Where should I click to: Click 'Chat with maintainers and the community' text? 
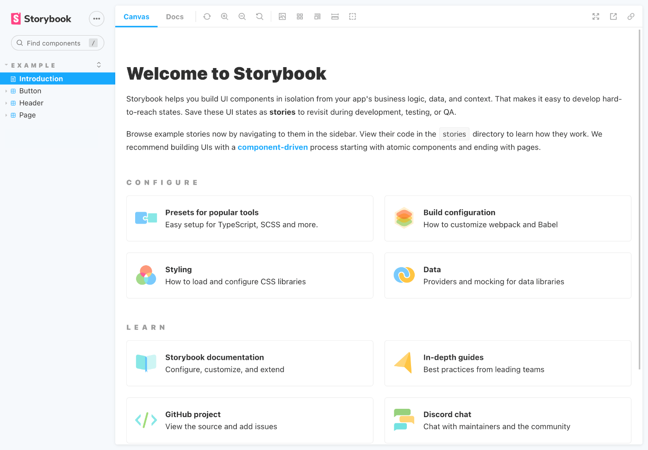497,426
